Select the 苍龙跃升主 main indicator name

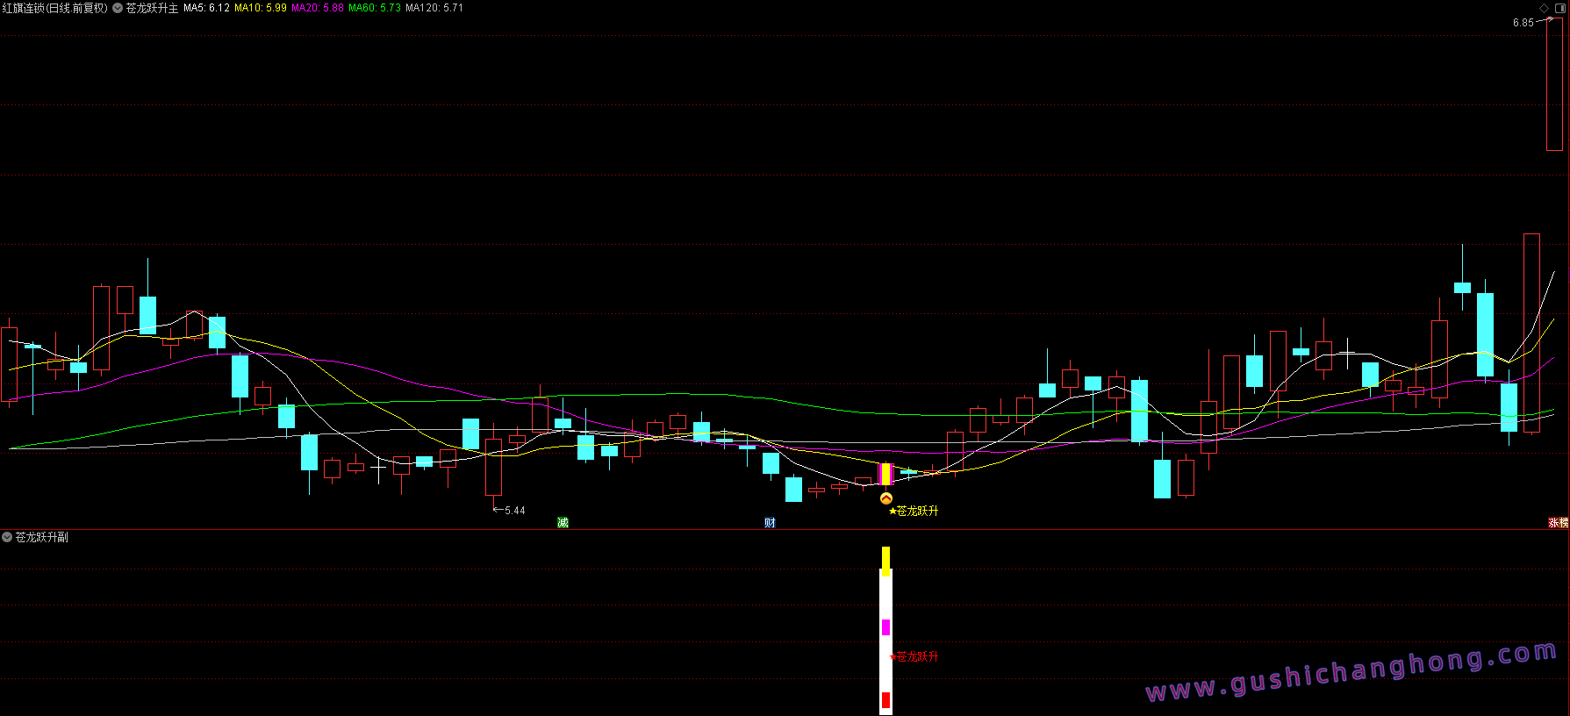tap(152, 8)
